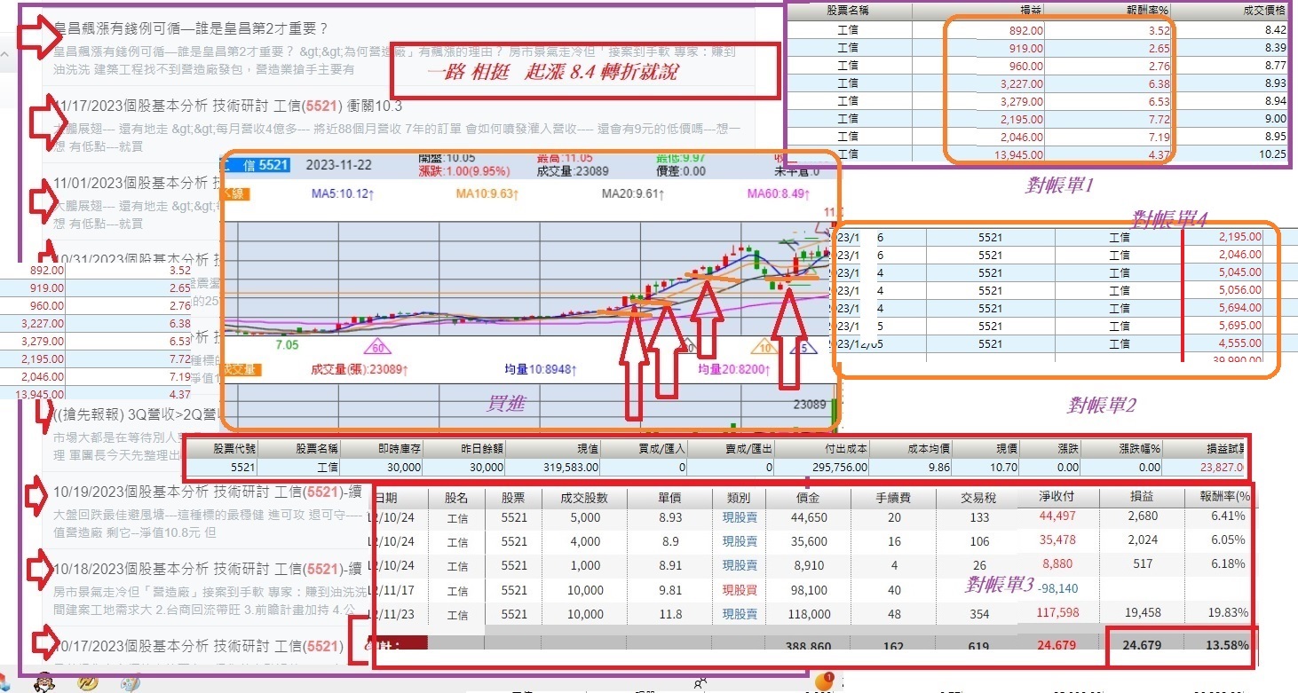Image resolution: width=1298 pixels, height=693 pixels.
Task: Click the 交易稅 column header
Action: pos(978,497)
